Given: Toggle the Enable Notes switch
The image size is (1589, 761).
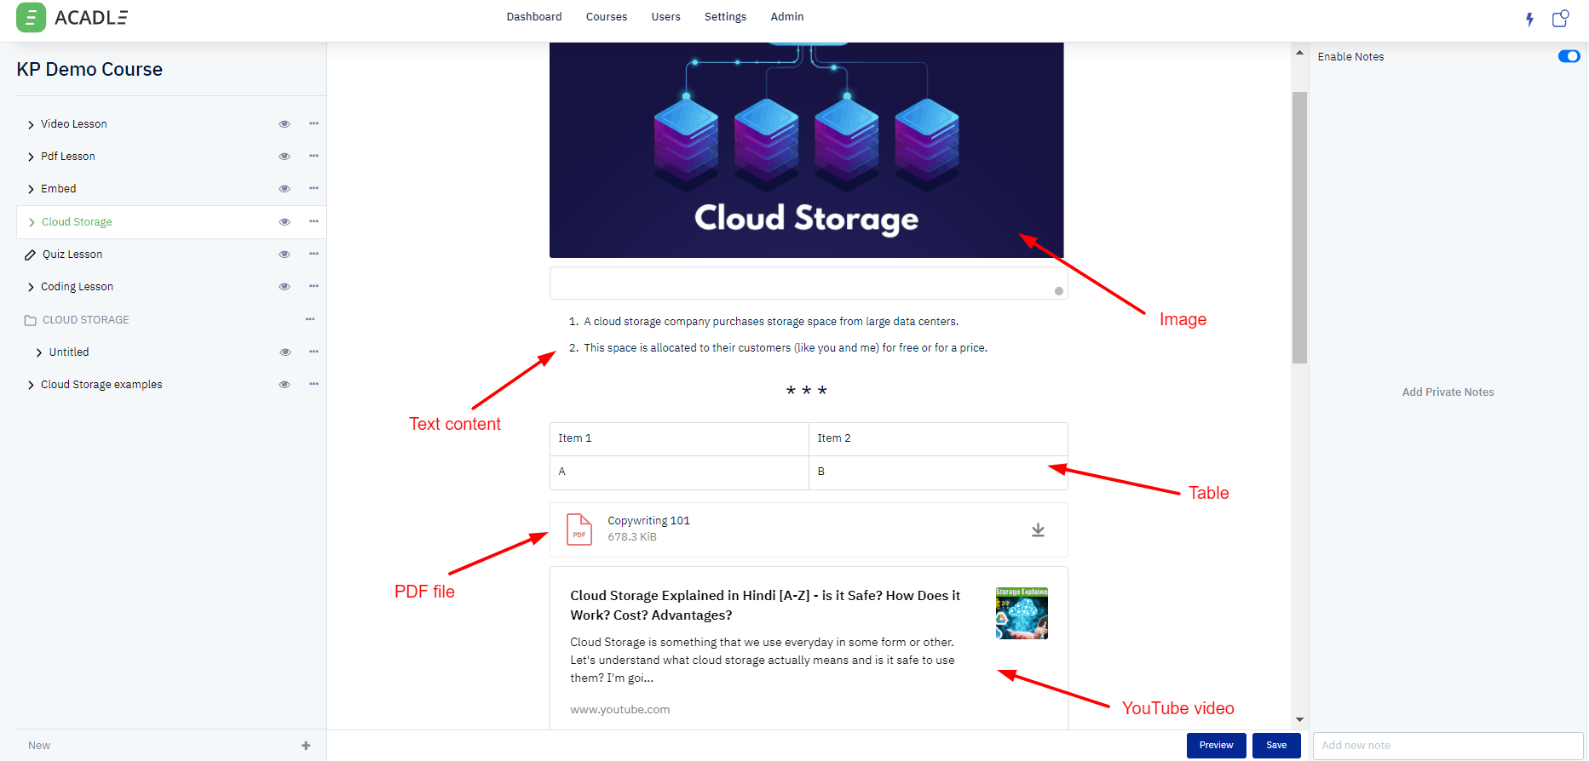Looking at the screenshot, I should 1569,56.
